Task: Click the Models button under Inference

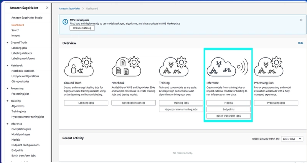Action: [228, 103]
